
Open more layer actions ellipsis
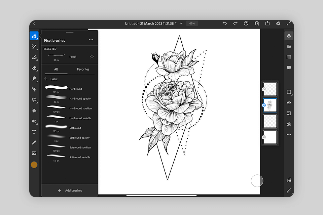click(289, 135)
